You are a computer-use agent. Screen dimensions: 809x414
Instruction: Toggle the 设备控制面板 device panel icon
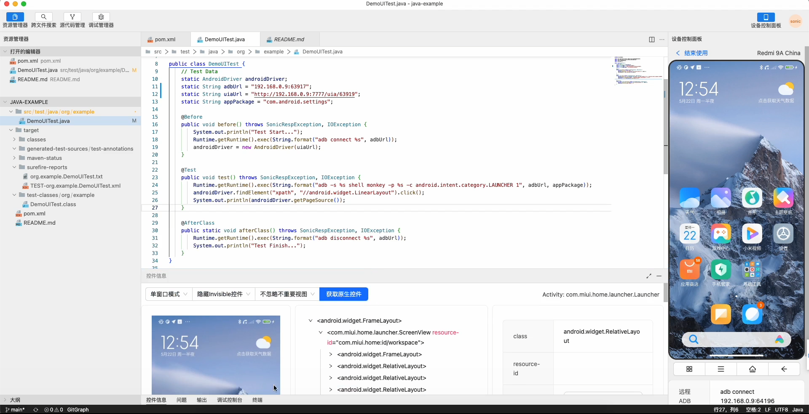[x=766, y=17]
